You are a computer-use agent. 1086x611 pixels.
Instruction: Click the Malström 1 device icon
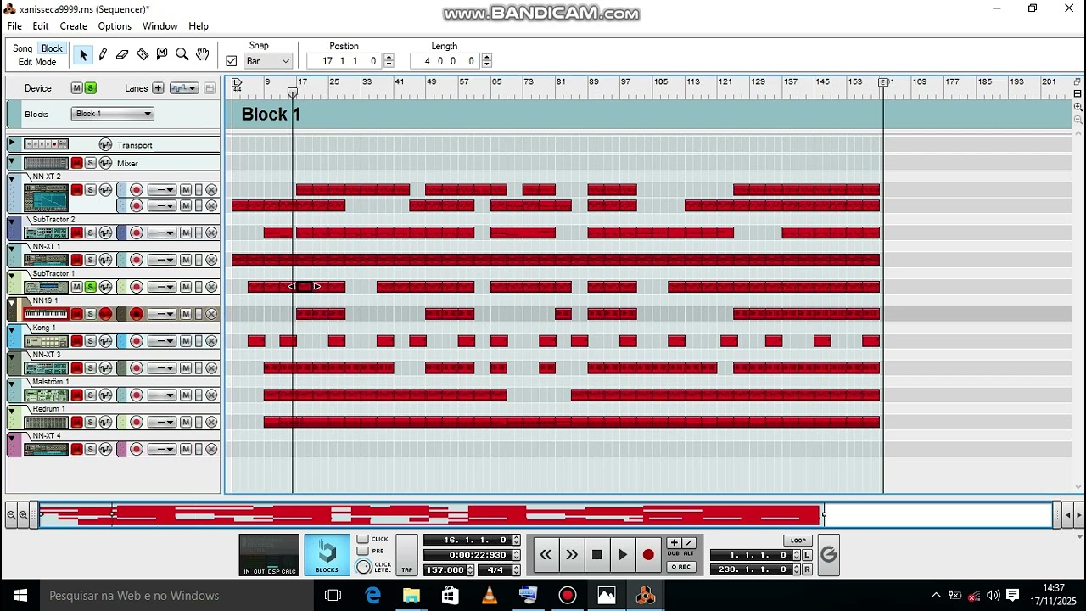coord(46,395)
